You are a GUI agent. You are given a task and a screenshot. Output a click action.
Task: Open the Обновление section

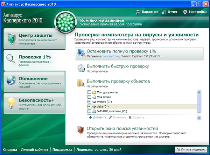[34, 82]
